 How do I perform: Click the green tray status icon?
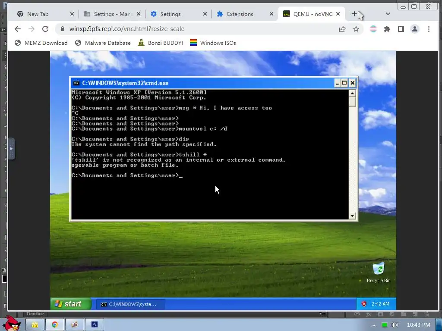coord(384,325)
